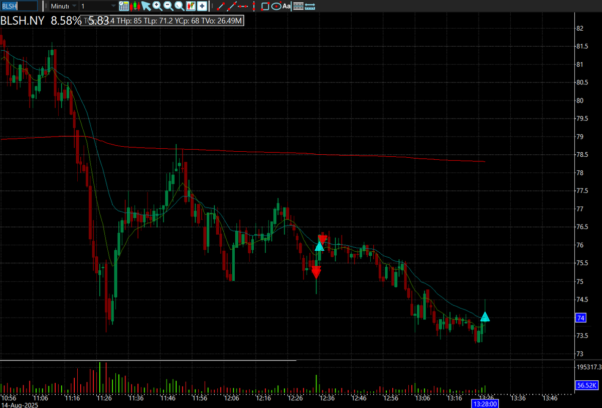
Task: Click the BLSH symbol input field
Action: click(19, 6)
